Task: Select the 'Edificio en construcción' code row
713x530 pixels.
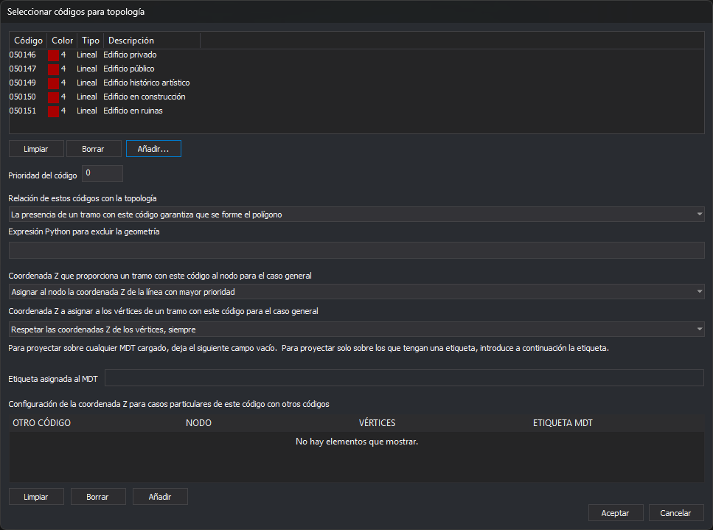Action: pyautogui.click(x=357, y=97)
